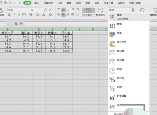
Task: Expand the borders dropdown arrow
Action: [27, 15]
